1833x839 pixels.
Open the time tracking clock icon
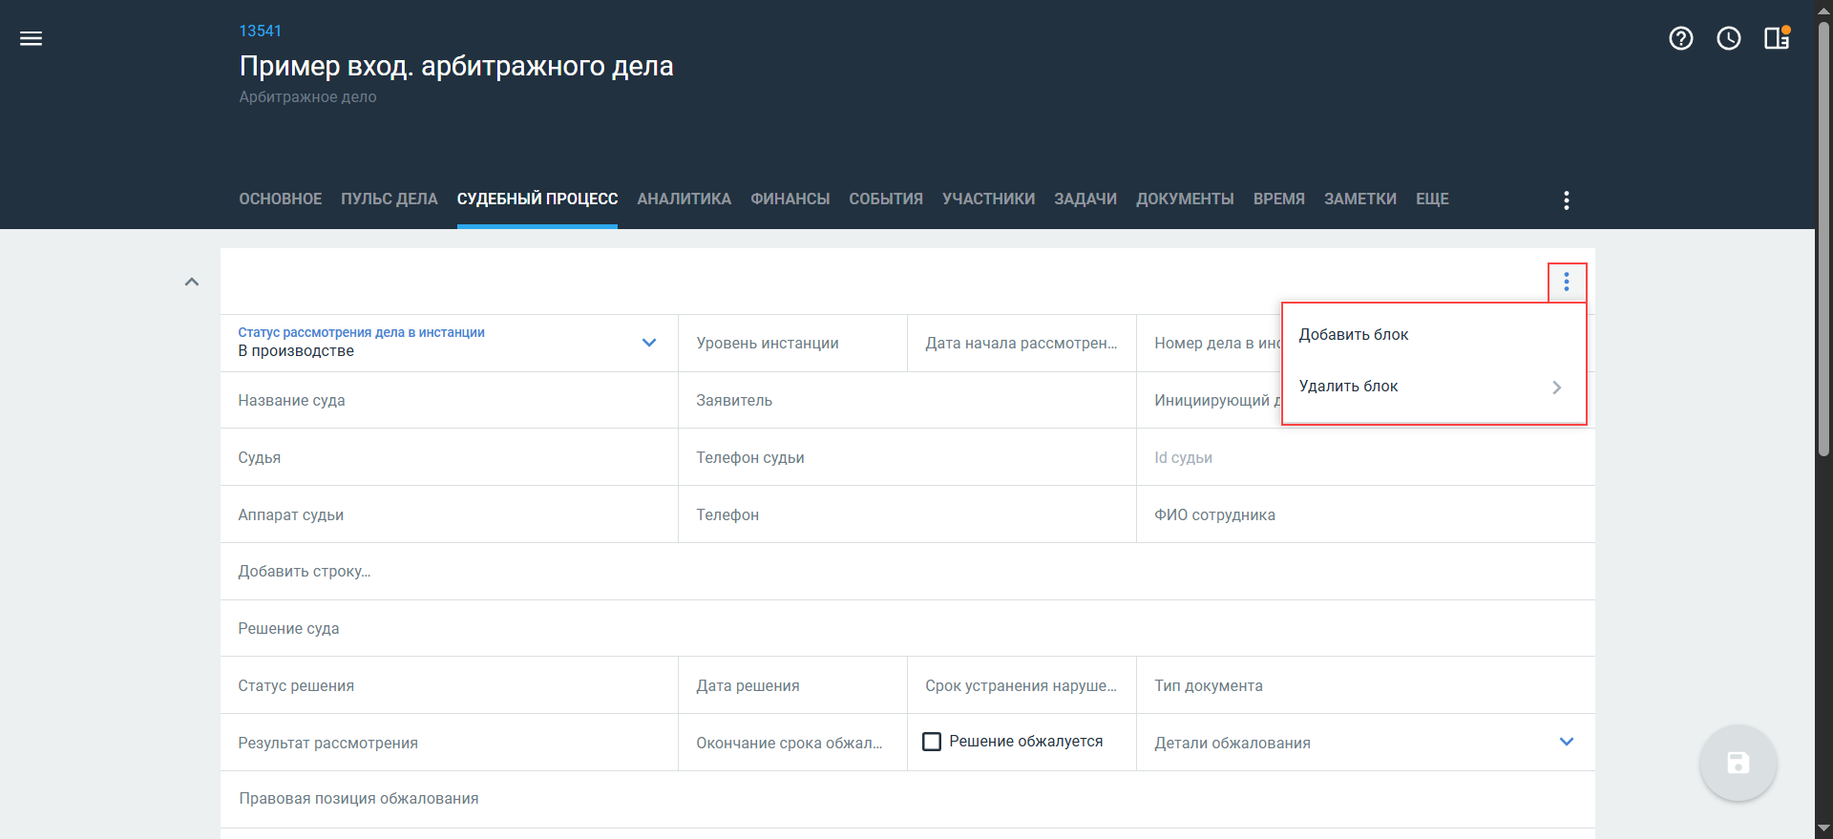pos(1728,38)
